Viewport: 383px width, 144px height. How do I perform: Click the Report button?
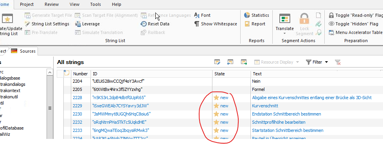pyautogui.click(x=255, y=24)
